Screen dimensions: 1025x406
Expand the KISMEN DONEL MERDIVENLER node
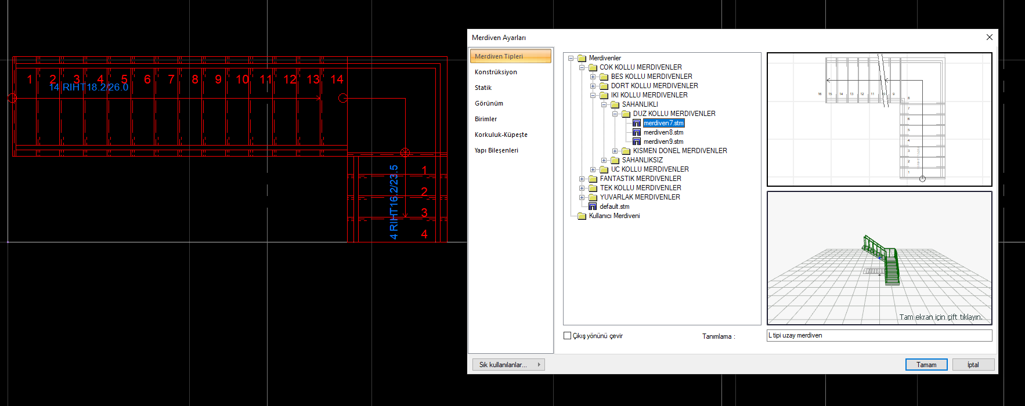click(x=615, y=151)
